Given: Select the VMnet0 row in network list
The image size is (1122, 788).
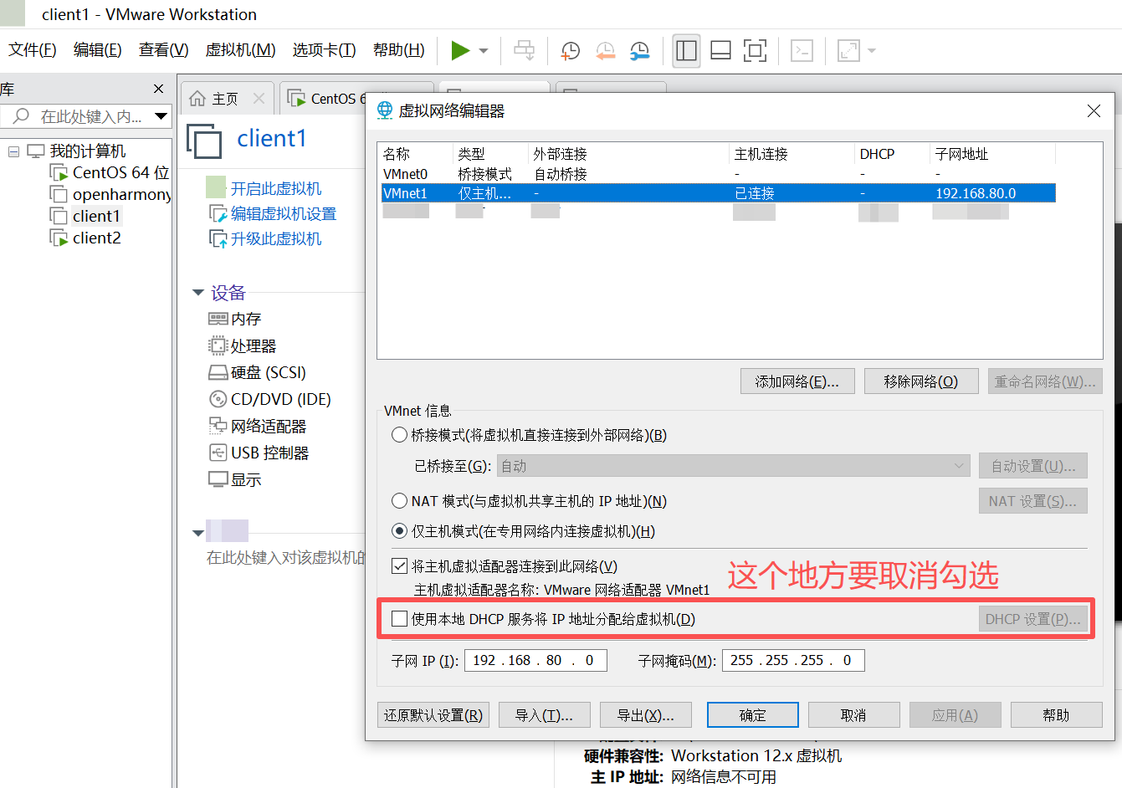Looking at the screenshot, I should tap(718, 174).
